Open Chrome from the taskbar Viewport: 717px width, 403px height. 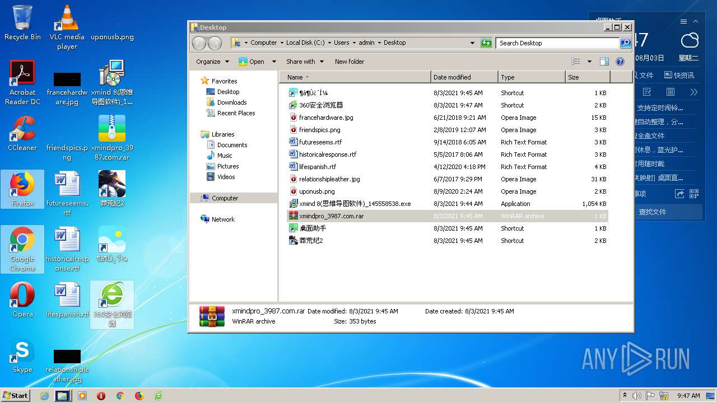pyautogui.click(x=120, y=396)
